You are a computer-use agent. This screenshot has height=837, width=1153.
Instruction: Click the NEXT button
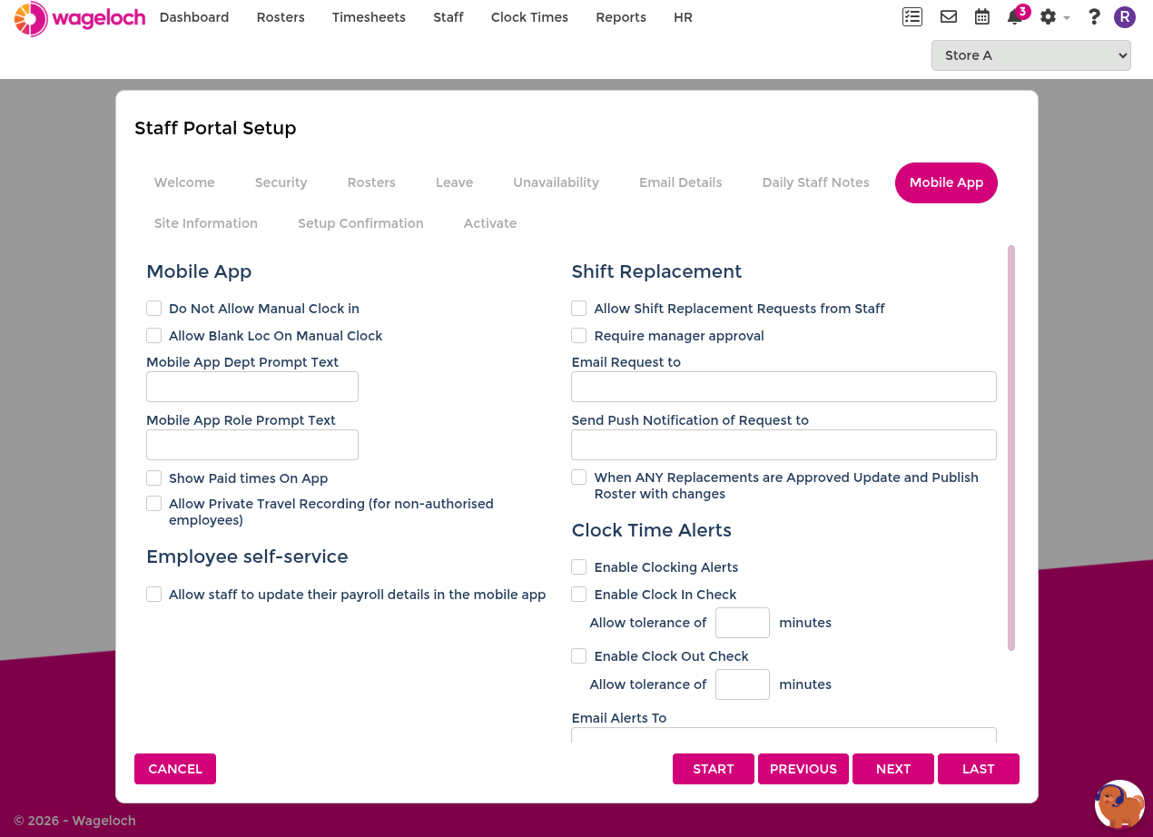pyautogui.click(x=893, y=769)
